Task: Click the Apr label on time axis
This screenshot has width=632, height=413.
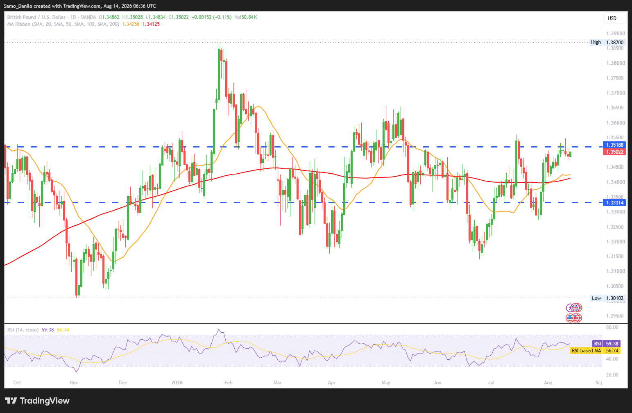Action: (x=332, y=383)
